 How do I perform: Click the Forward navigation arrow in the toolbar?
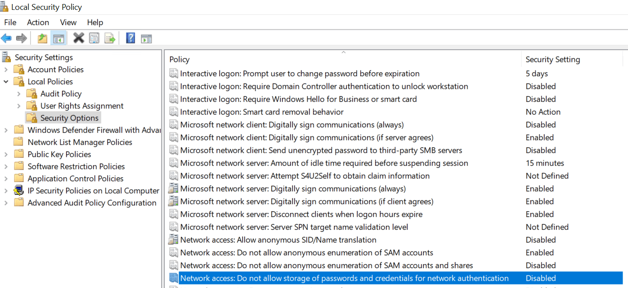[21, 38]
